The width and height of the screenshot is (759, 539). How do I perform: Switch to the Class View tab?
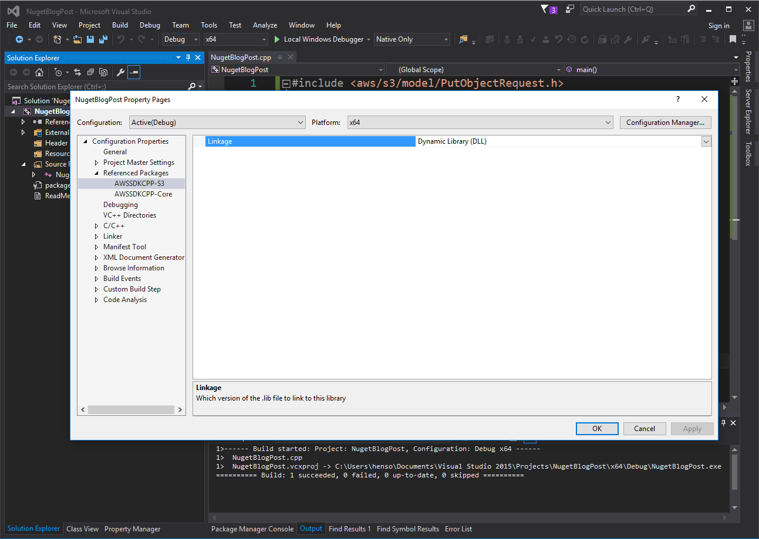pyautogui.click(x=83, y=529)
